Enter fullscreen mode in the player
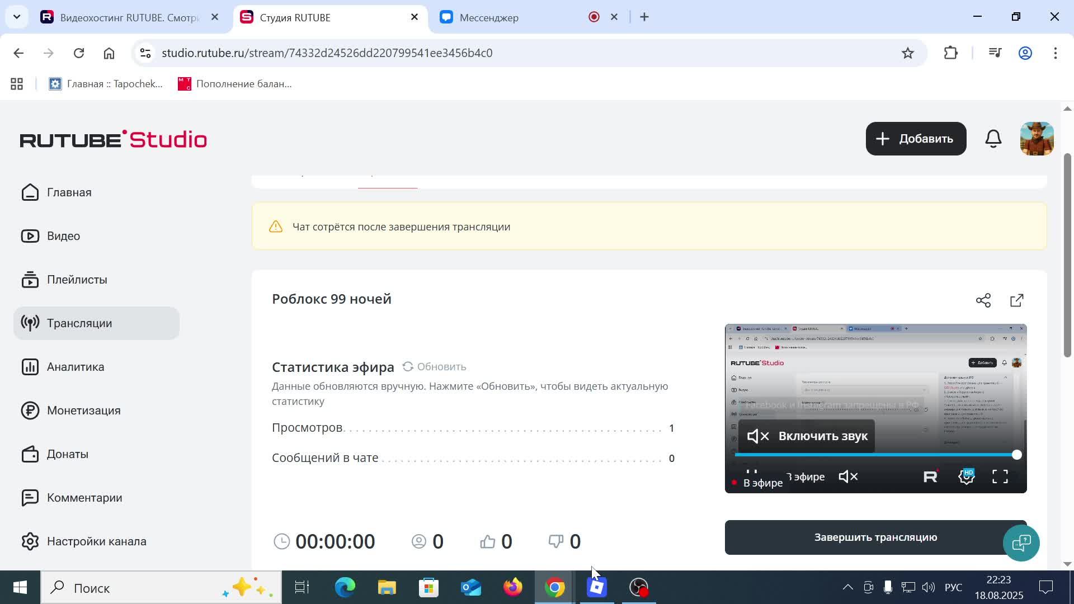Image resolution: width=1074 pixels, height=604 pixels. (x=1001, y=476)
